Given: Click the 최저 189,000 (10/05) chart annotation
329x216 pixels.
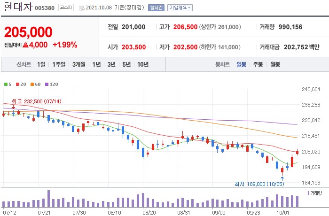Looking at the screenshot, I should point(259,184).
